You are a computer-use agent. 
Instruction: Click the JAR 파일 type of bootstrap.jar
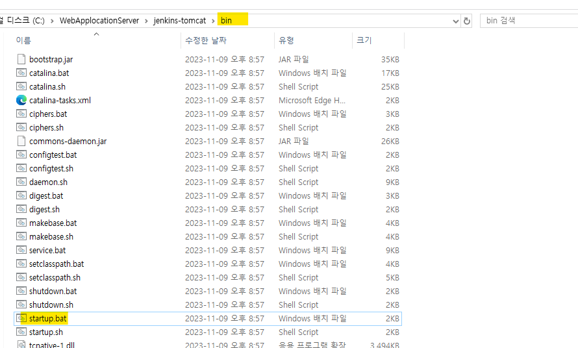[294, 59]
